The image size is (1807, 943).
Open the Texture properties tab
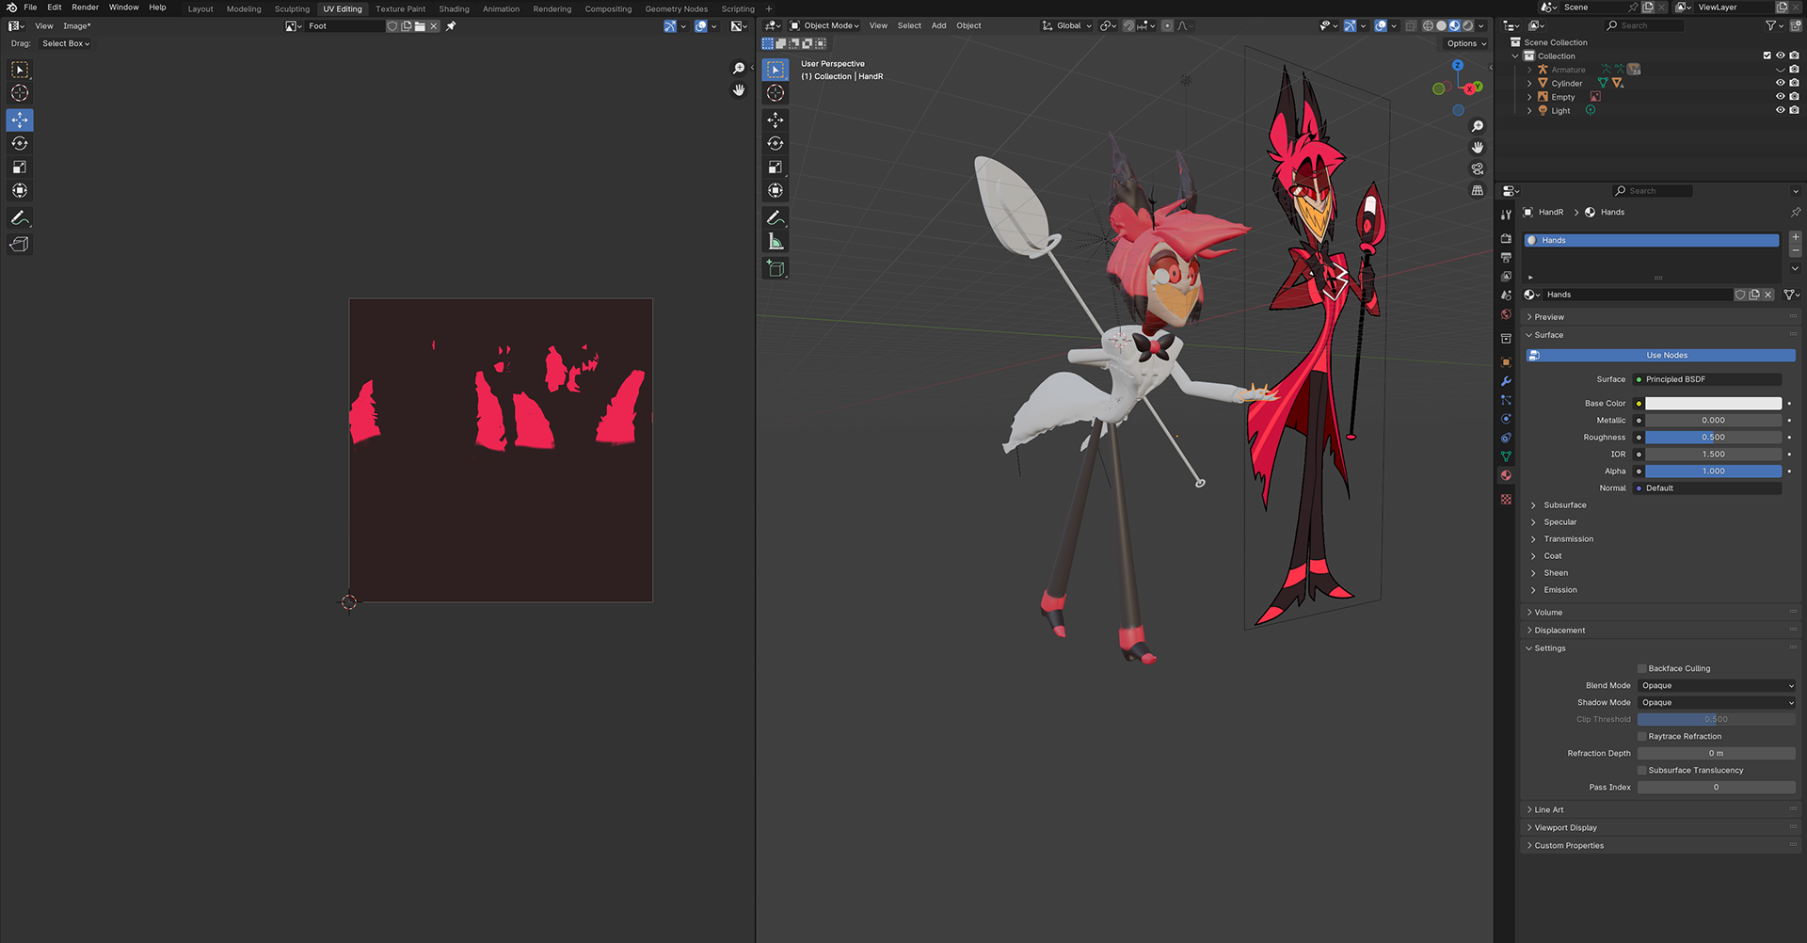click(1506, 499)
